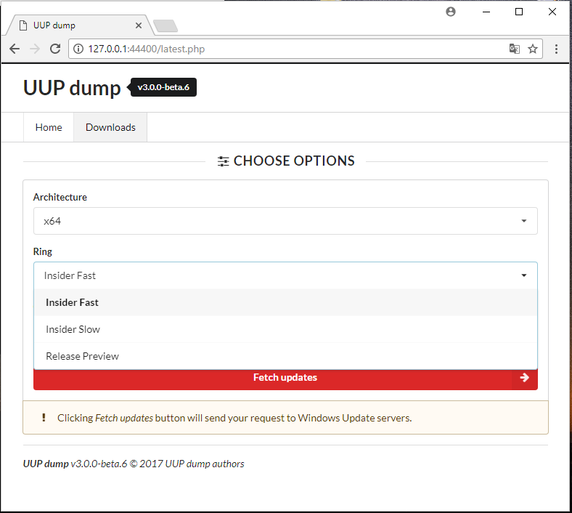Click the UUP dump page title
Screen dimensions: 572x513
click(72, 88)
